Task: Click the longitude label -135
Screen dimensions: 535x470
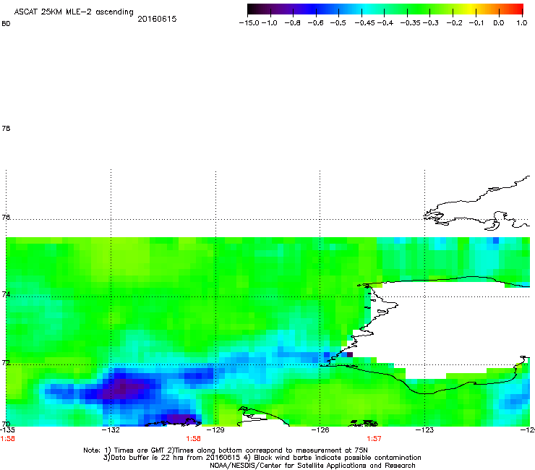Action: click(x=7, y=430)
